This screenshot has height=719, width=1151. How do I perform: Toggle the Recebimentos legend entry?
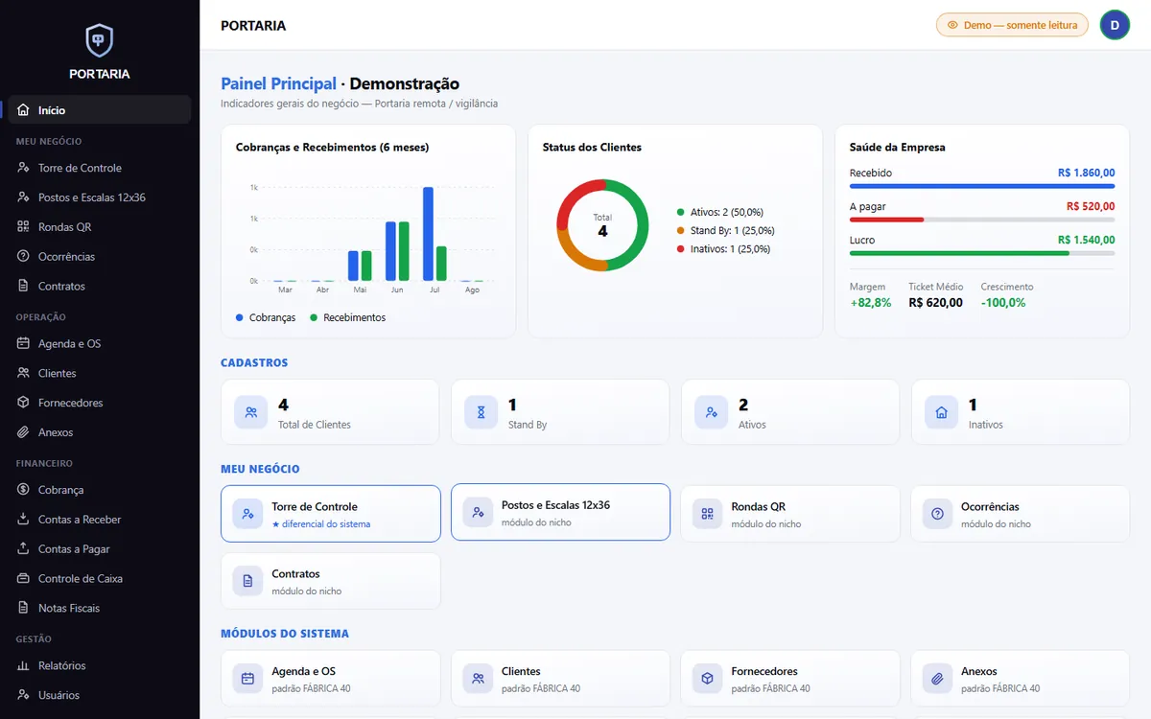[x=347, y=317]
